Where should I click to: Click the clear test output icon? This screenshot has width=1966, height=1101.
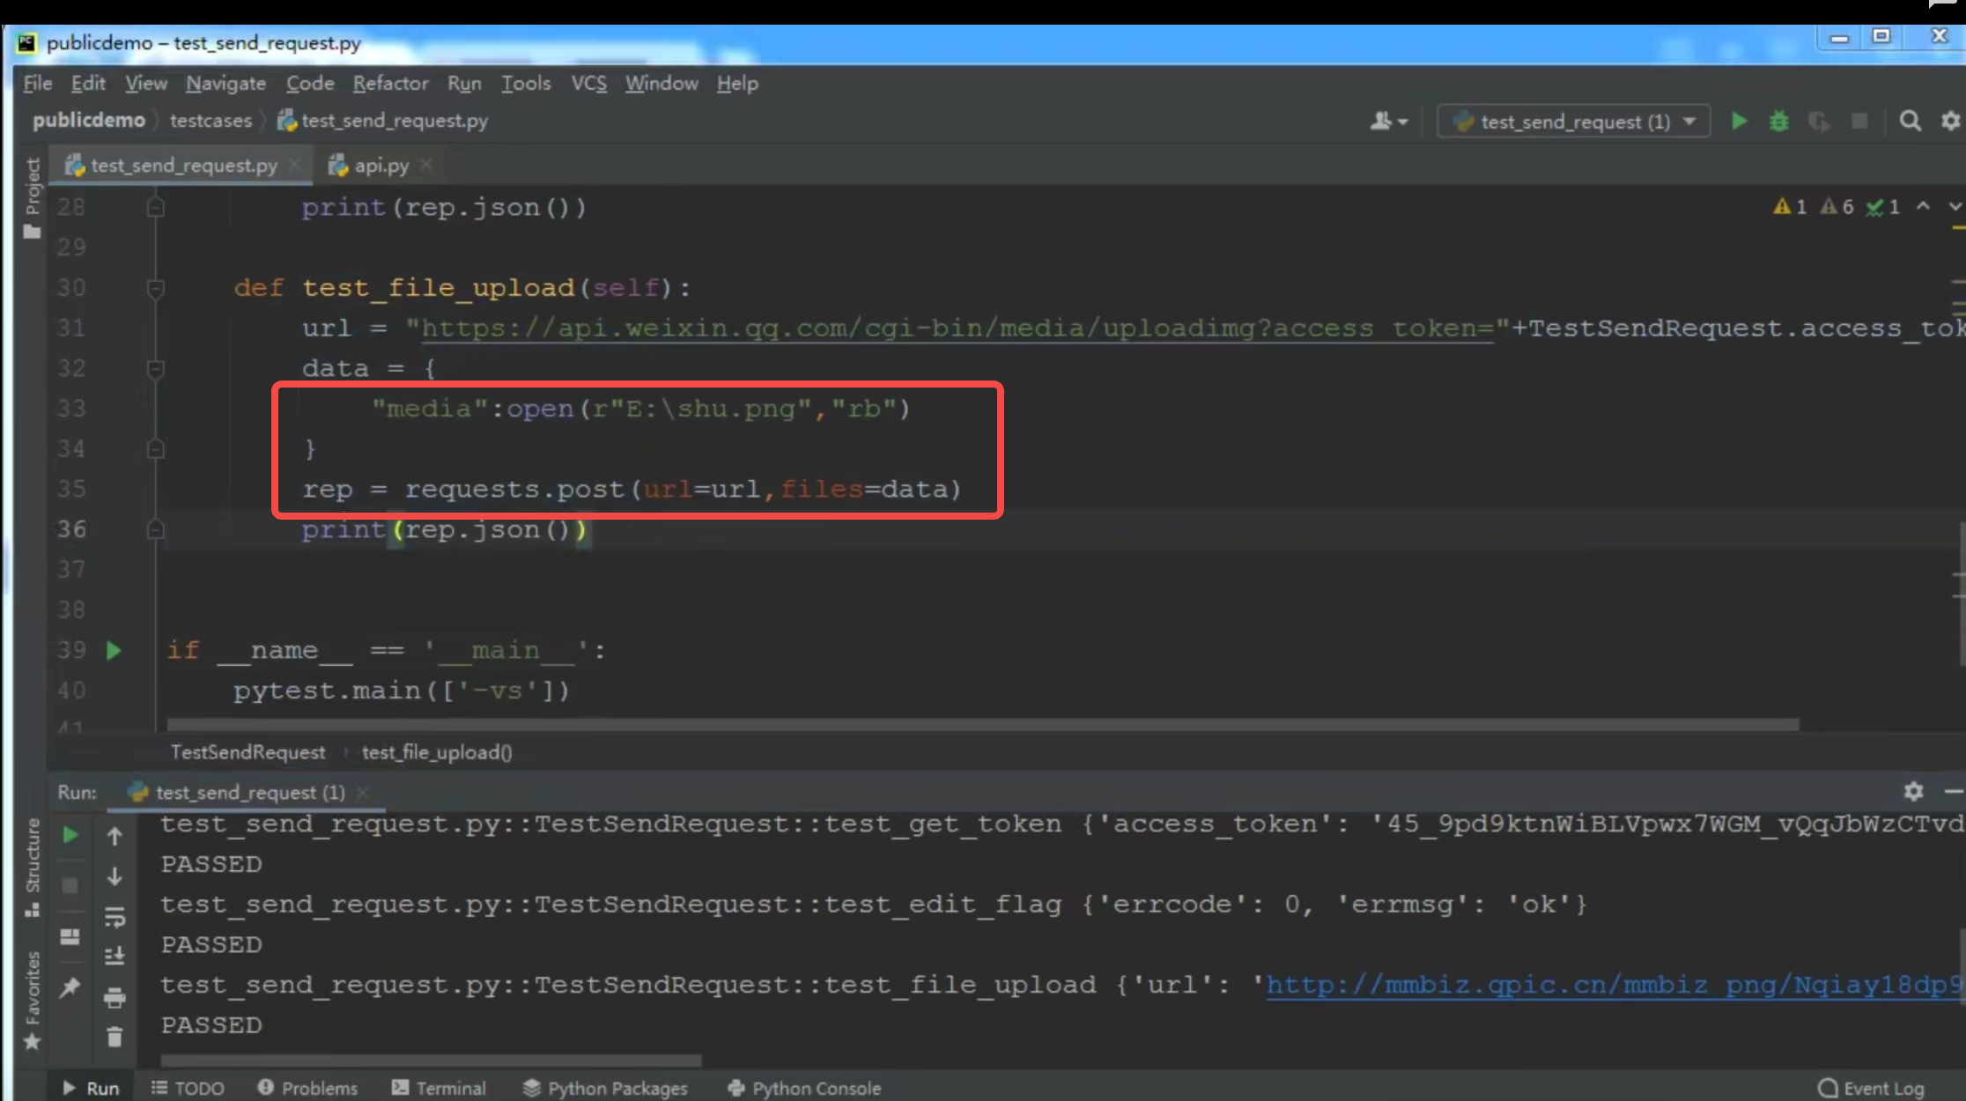tap(115, 1038)
